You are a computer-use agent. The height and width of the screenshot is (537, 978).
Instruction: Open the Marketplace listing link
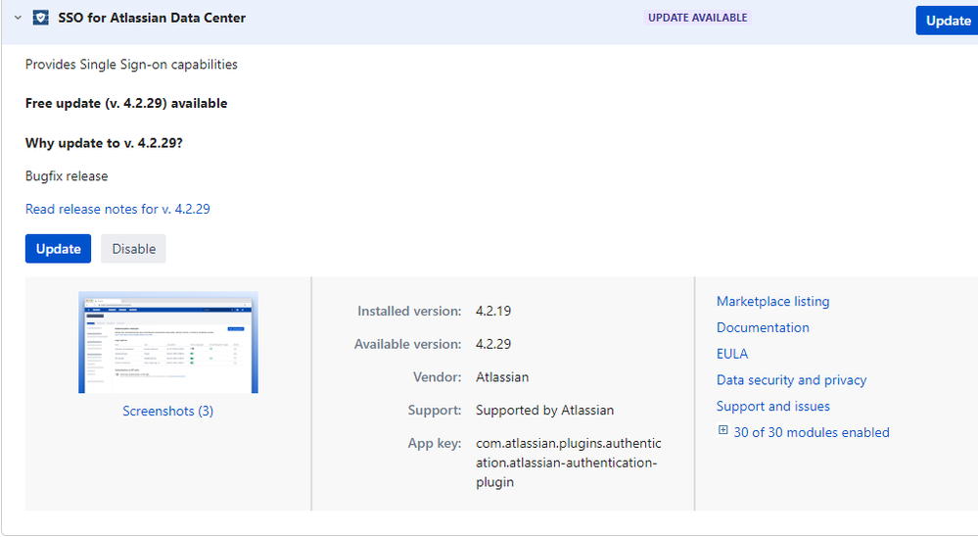772,302
